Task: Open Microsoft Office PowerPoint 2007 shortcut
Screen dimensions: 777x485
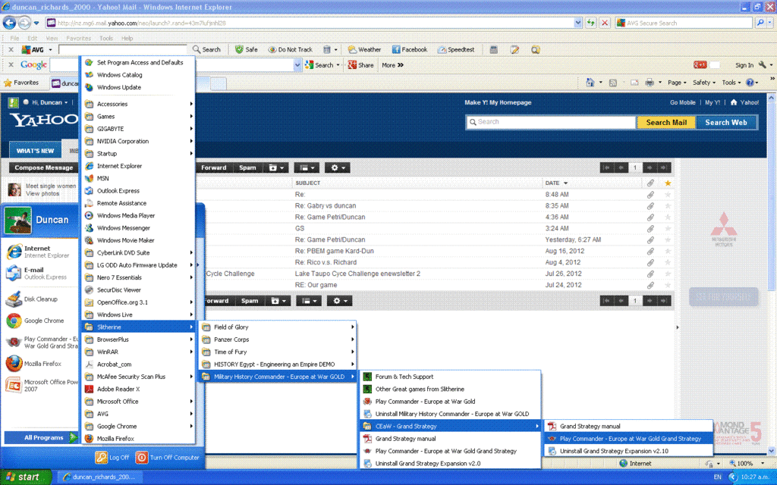Action: pyautogui.click(x=41, y=386)
